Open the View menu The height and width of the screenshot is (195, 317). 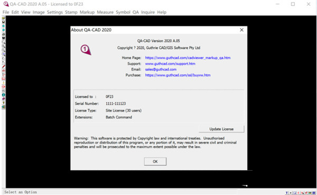(x=26, y=12)
